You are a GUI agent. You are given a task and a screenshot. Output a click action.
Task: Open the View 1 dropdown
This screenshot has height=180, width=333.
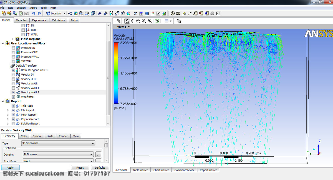pyautogui.click(x=123, y=27)
